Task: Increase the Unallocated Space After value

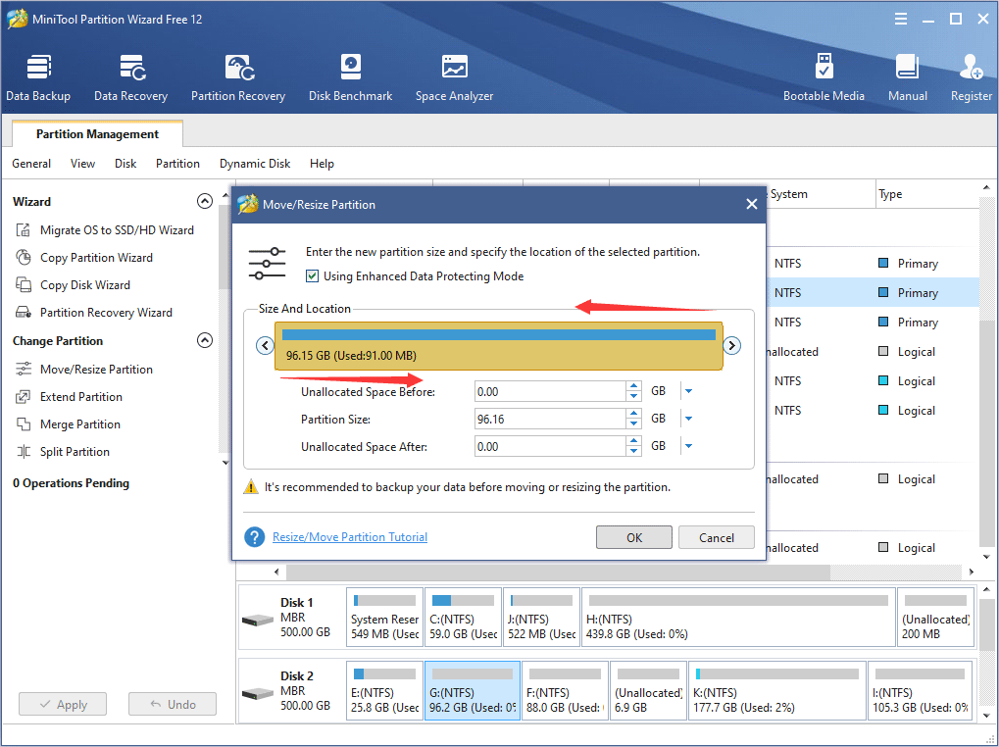Action: pyautogui.click(x=633, y=441)
